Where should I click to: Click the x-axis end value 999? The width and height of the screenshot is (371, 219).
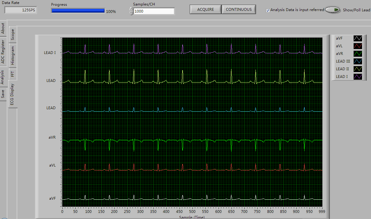click(322, 212)
